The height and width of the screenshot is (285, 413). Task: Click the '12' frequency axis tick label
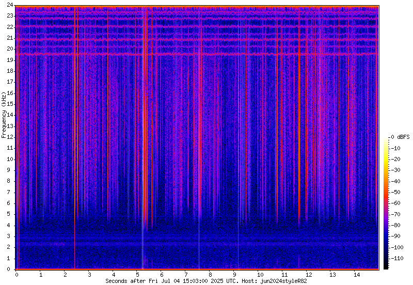[10, 137]
